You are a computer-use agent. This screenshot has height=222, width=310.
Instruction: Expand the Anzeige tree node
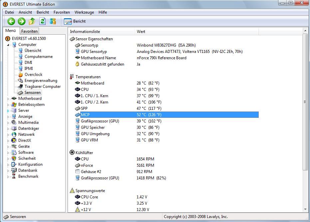8,116
